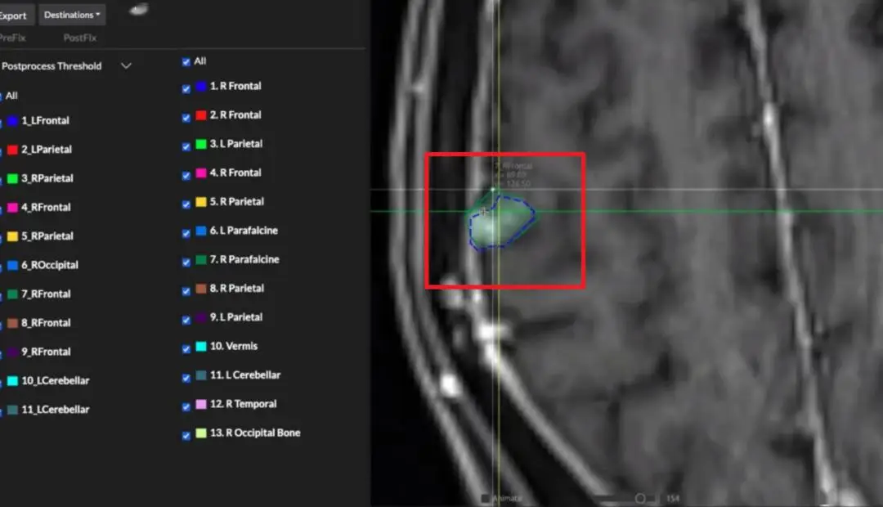Uncheck 8. R Parietal checkbox
This screenshot has width=883, height=507.
[x=186, y=290]
